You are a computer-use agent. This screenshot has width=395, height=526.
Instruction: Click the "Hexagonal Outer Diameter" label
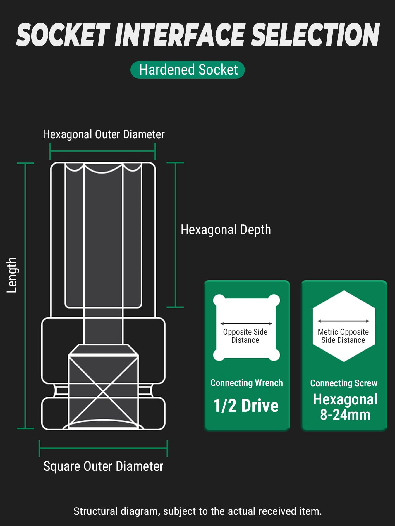104,134
